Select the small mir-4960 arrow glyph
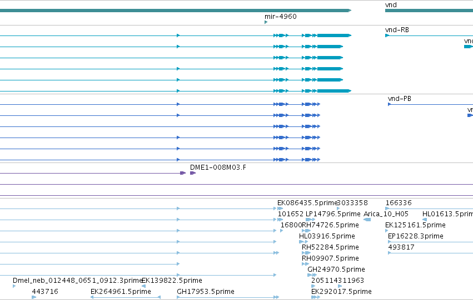 point(266,22)
